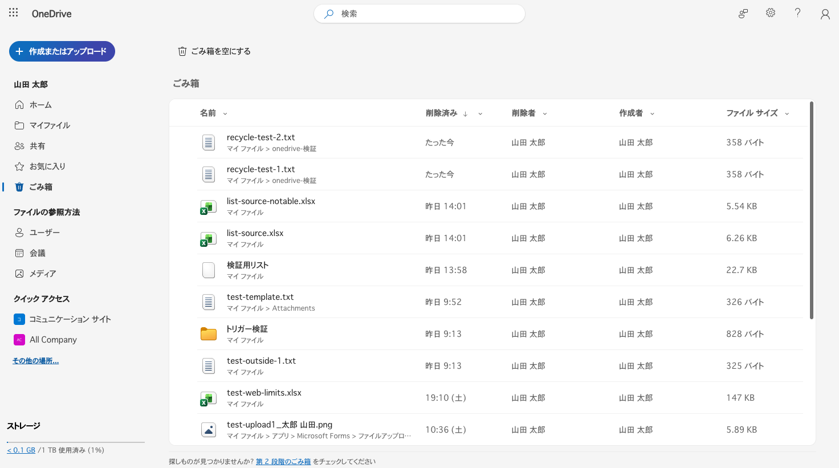Click ごみ箱を空にする button
This screenshot has height=468, width=839.
(214, 51)
